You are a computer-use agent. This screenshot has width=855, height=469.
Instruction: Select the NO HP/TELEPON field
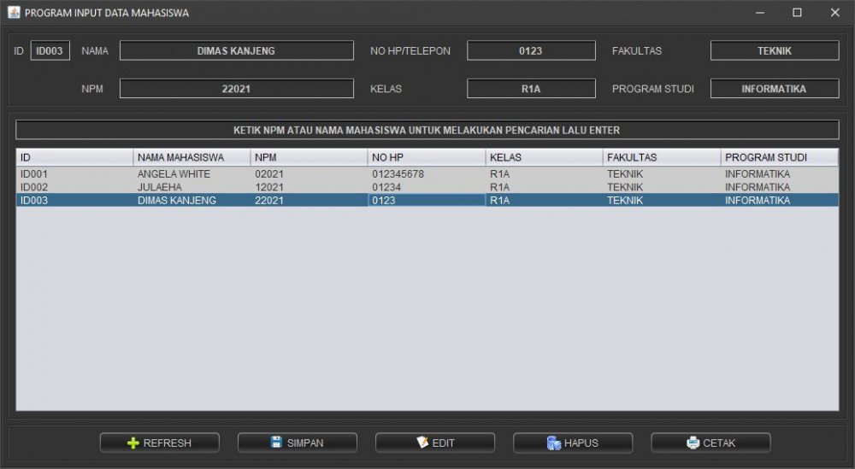click(530, 51)
